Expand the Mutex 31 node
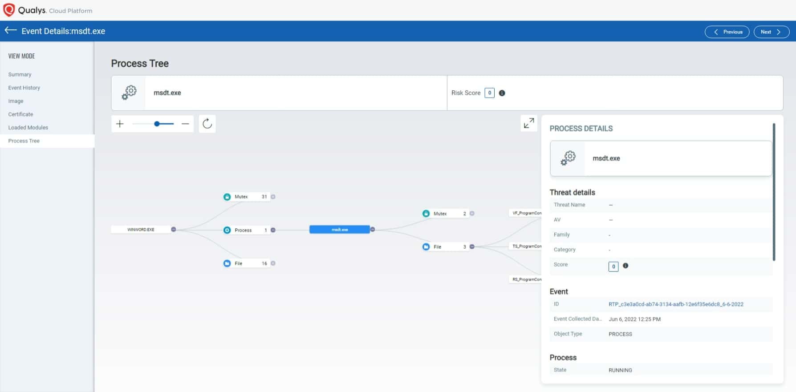Screen dimensions: 796x392 (273, 197)
